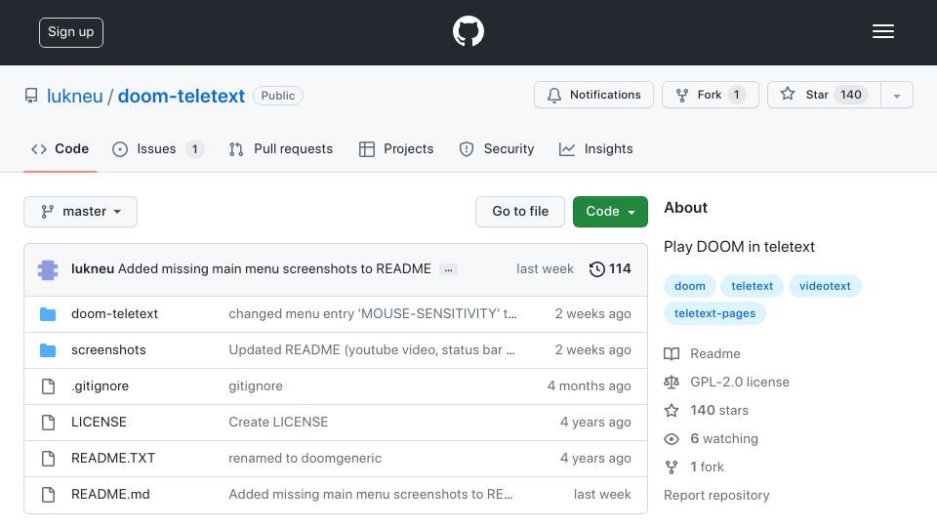Select the teletext topic tag
Image resolution: width=937 pixels, height=527 pixels.
[752, 286]
